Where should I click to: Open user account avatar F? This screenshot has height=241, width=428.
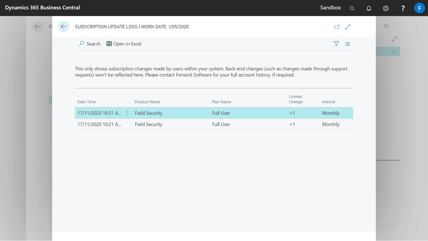click(419, 8)
